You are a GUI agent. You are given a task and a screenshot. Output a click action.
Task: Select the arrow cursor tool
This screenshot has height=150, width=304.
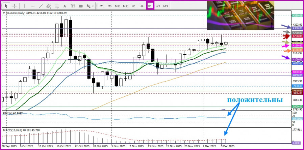6,6
